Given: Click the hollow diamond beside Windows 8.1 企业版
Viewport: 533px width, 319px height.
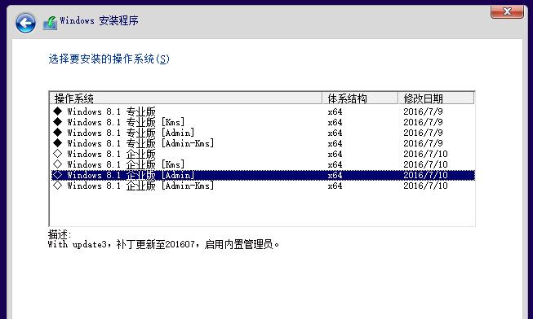Looking at the screenshot, I should click(57, 154).
